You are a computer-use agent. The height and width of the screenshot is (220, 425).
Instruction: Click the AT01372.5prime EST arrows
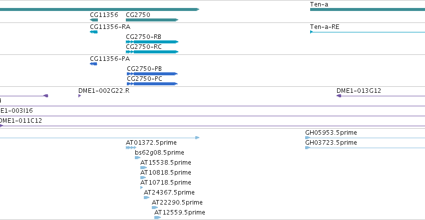[131, 148]
